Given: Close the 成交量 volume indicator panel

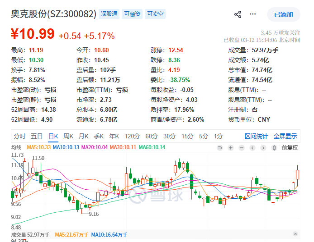Looking at the screenshot, I should pos(295,234).
